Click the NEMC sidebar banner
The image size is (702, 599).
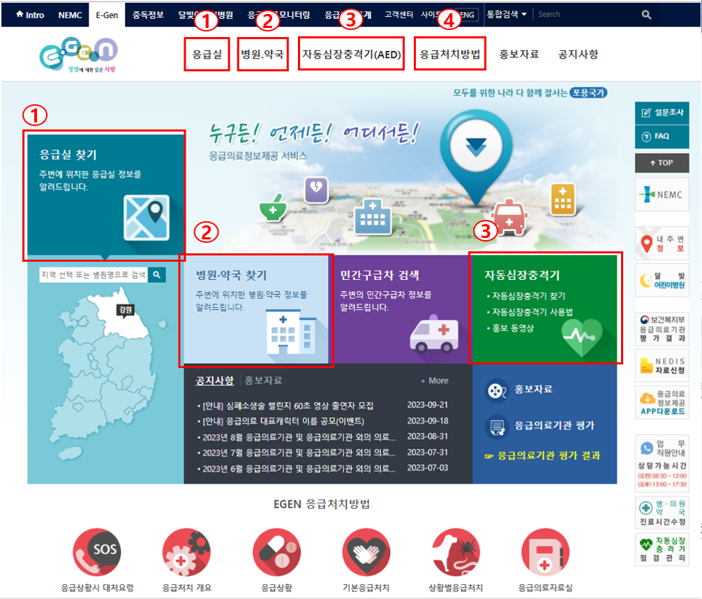click(x=662, y=195)
